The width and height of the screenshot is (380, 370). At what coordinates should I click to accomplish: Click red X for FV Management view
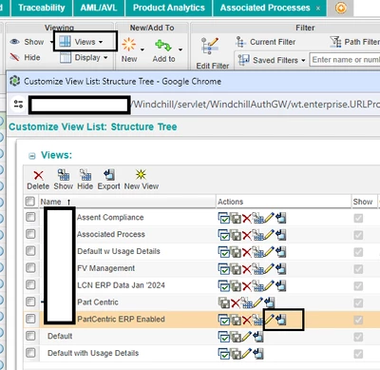click(247, 269)
